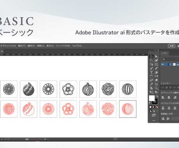This screenshot has width=179, height=148.
Task: Apply Gradient fill mode
Action: tap(154, 107)
